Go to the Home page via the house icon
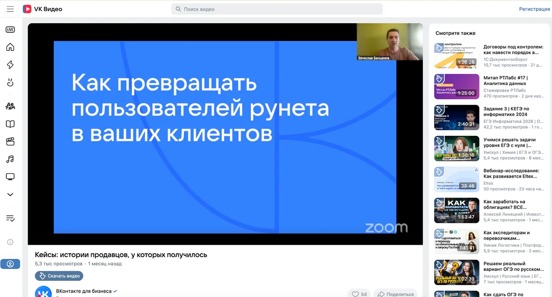552x297 pixels. point(10,47)
